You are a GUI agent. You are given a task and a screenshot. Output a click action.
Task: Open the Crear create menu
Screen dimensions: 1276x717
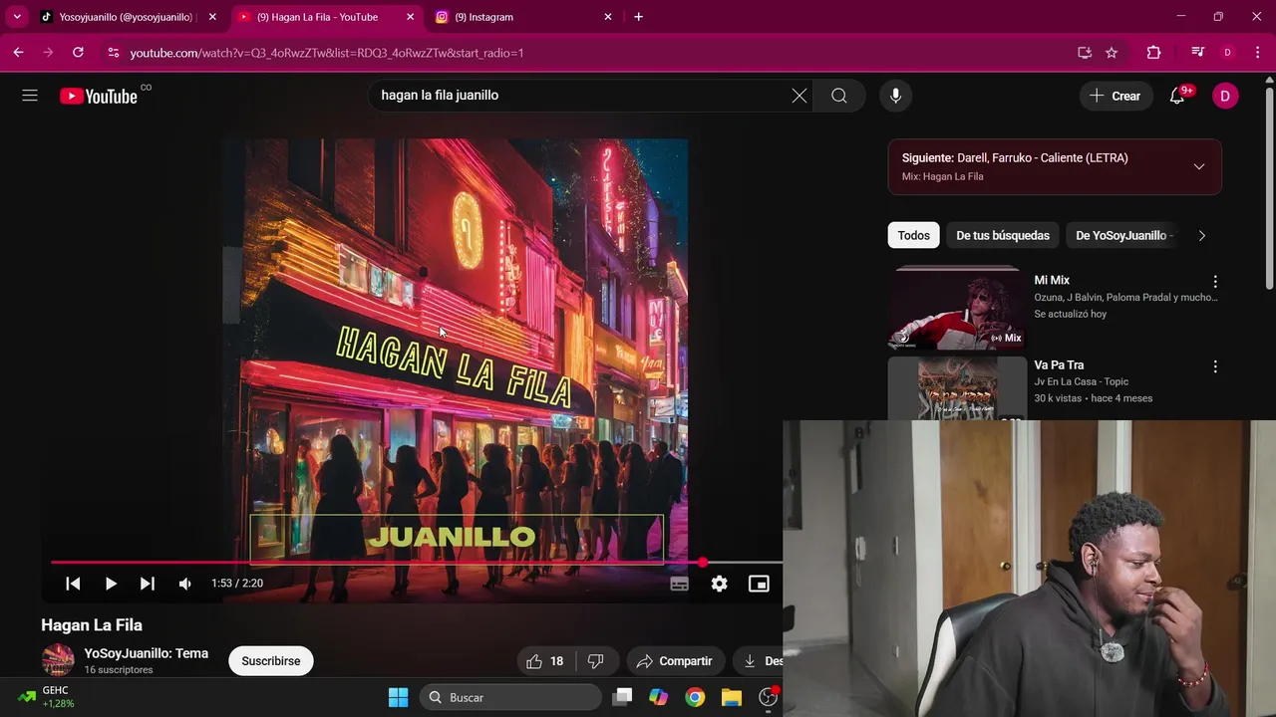pos(1116,96)
